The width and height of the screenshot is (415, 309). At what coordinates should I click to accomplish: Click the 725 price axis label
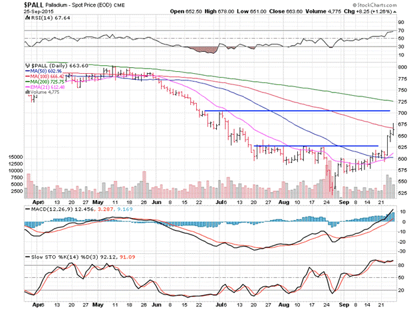tap(402, 102)
